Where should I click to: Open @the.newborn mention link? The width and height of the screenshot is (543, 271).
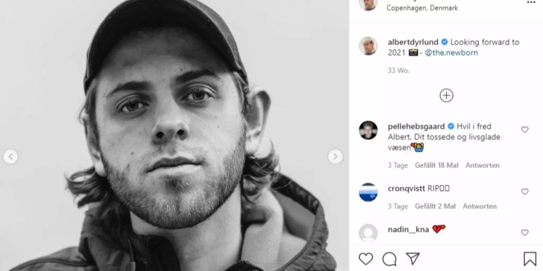coord(451,53)
